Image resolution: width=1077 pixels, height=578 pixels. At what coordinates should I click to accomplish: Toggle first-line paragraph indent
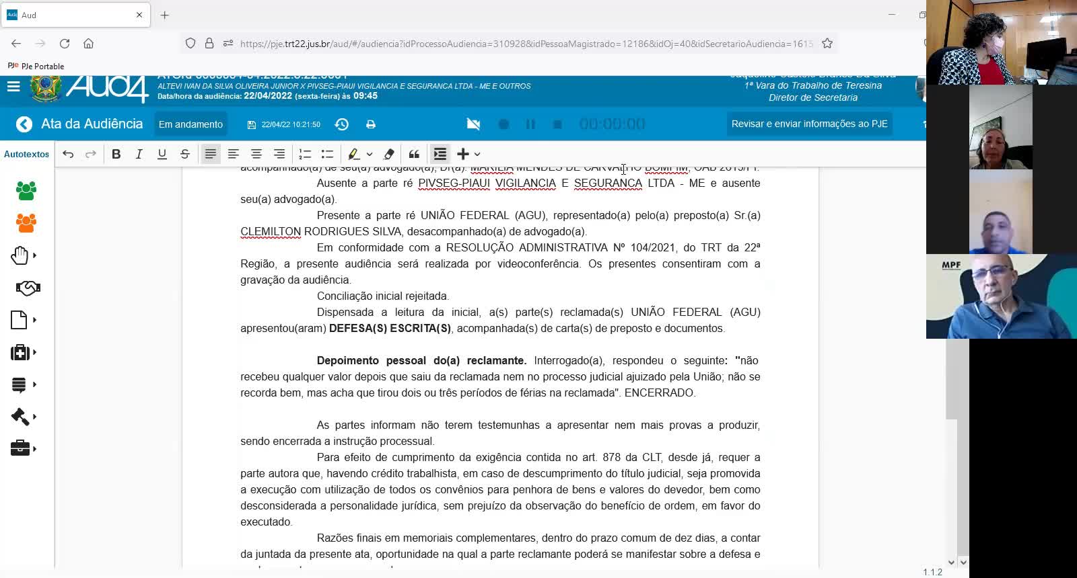tap(440, 155)
